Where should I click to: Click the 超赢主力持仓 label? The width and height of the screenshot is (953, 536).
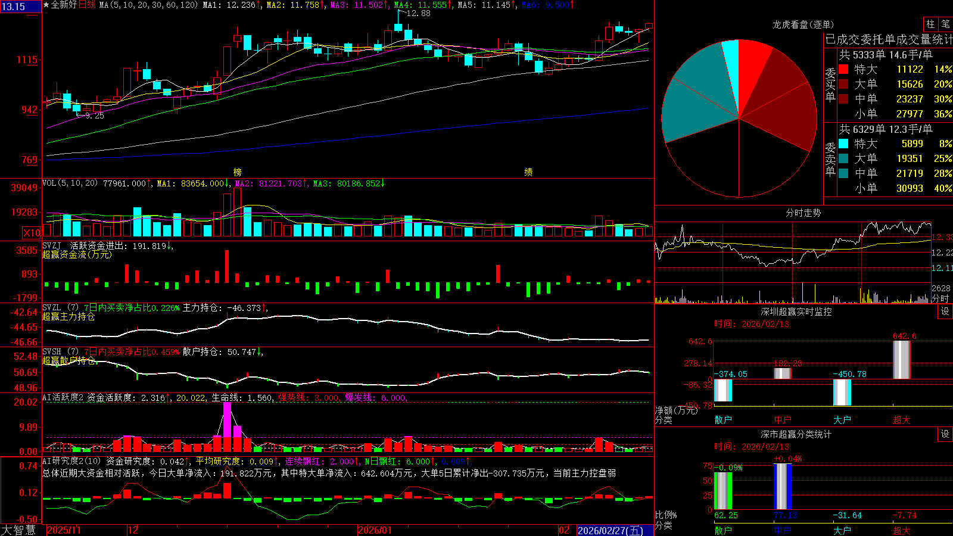(68, 316)
